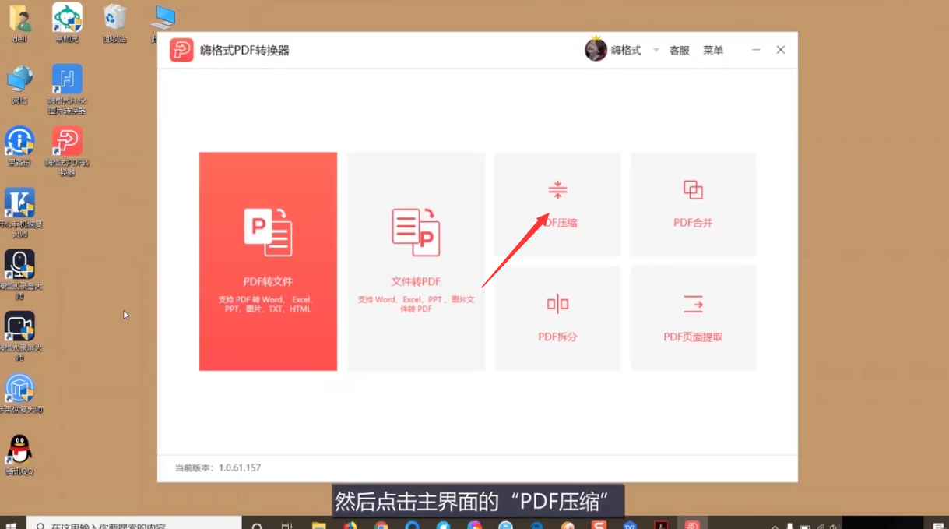Select the 网络 network desktop icon
Viewport: 949px width, 529px height.
tap(19, 85)
